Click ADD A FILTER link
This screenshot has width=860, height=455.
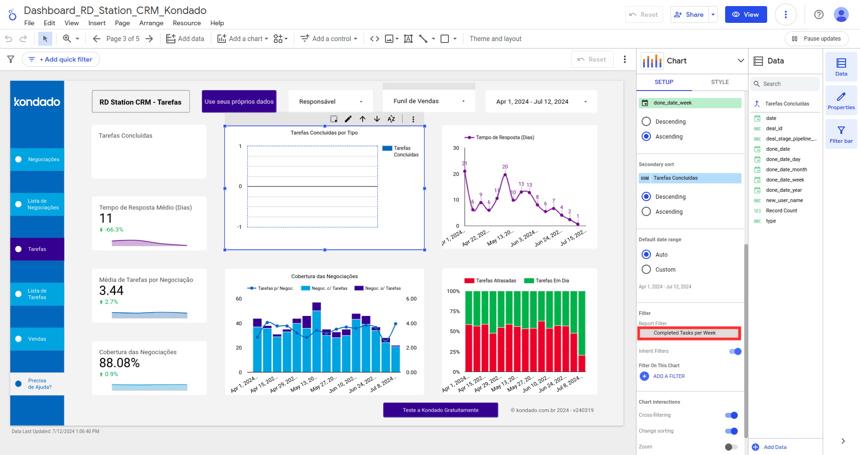tap(668, 376)
